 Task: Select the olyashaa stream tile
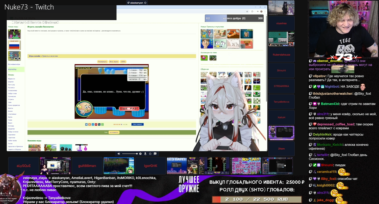point(281,23)
